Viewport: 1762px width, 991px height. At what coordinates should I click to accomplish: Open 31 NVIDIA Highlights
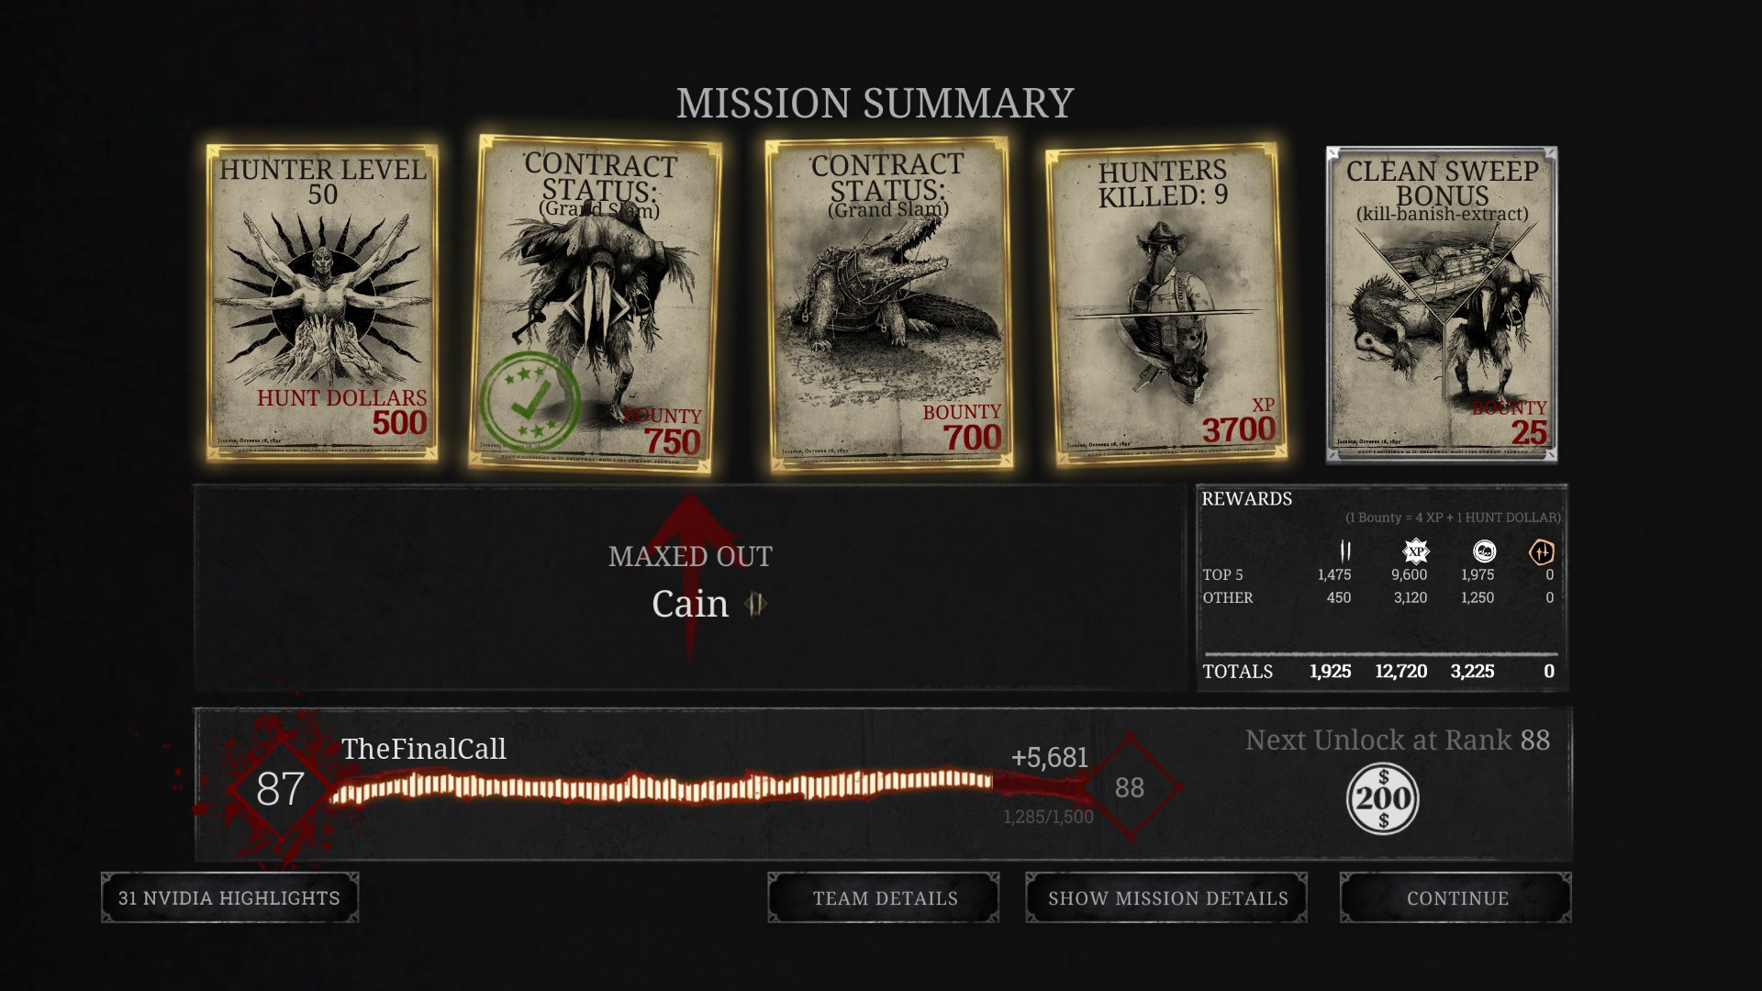pyautogui.click(x=229, y=897)
